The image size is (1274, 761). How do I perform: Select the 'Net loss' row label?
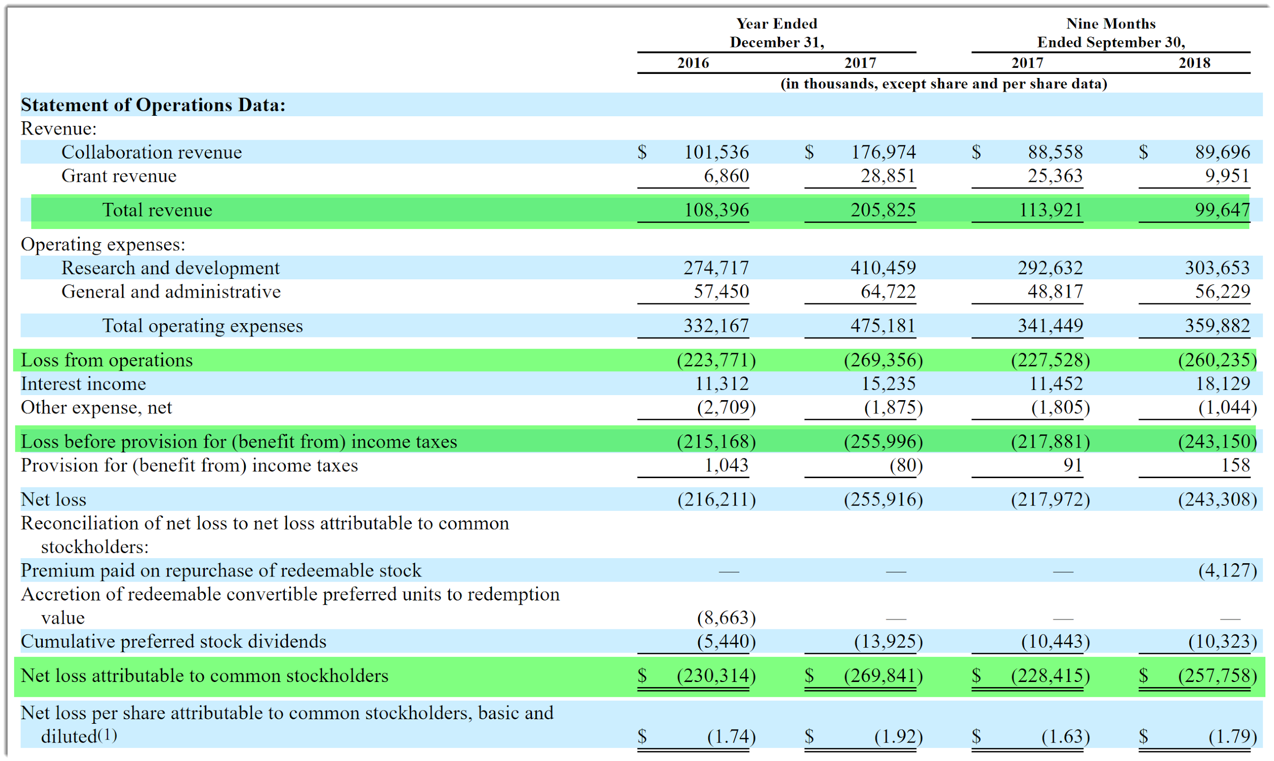click(x=54, y=500)
